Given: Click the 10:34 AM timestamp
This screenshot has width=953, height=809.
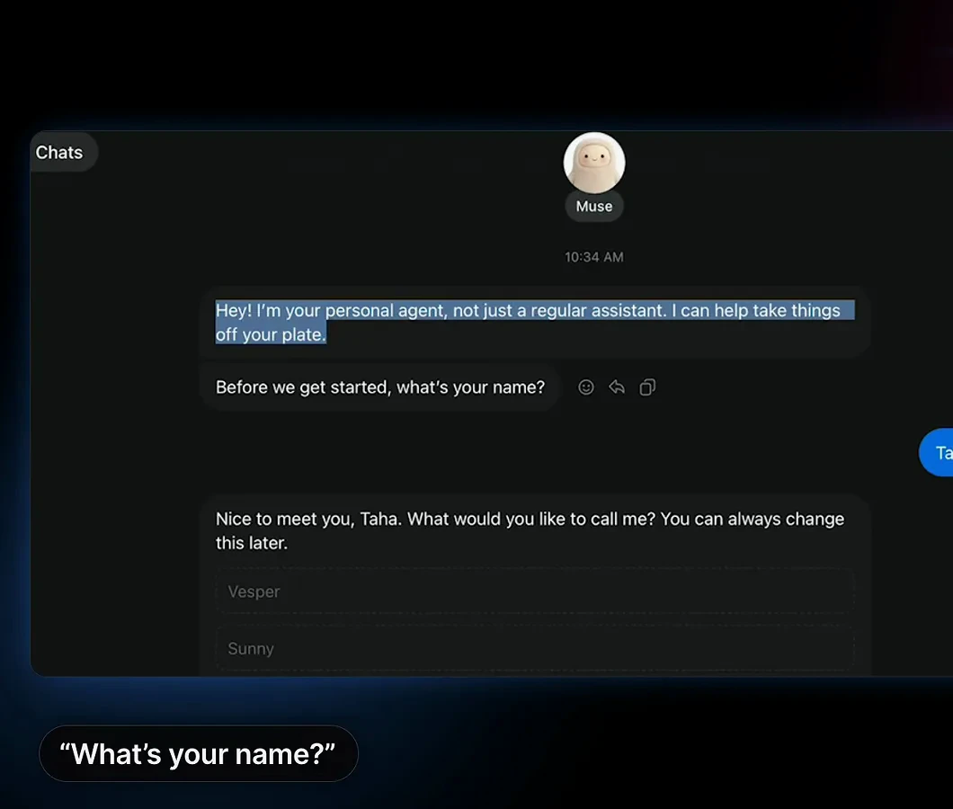Looking at the screenshot, I should [593, 257].
